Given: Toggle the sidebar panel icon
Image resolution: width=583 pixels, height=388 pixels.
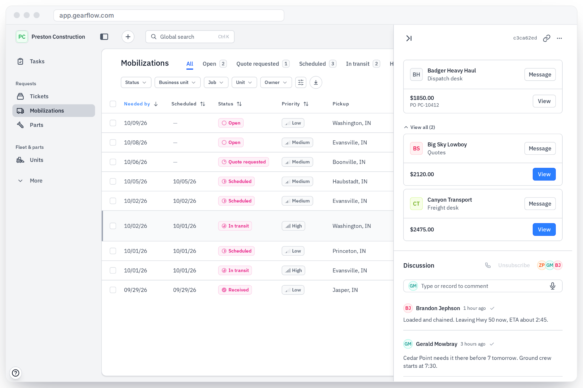Looking at the screenshot, I should [104, 37].
